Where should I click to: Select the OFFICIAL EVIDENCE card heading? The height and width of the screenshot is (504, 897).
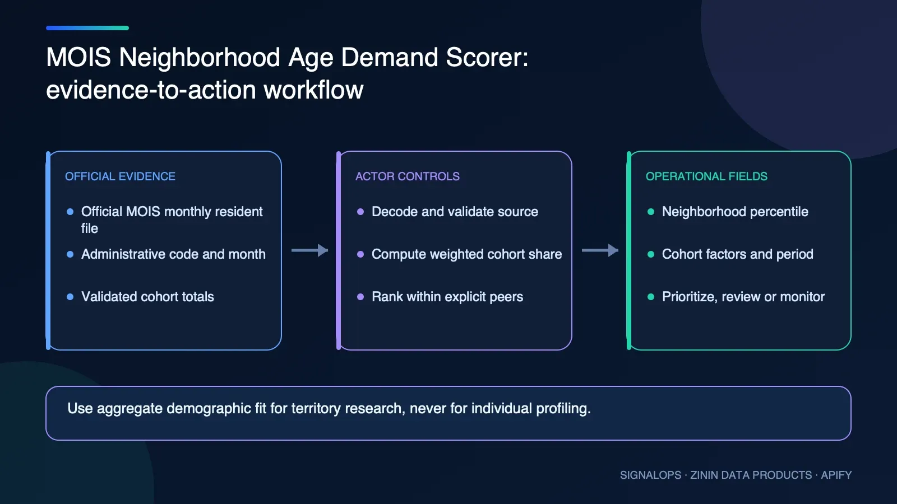(x=120, y=176)
